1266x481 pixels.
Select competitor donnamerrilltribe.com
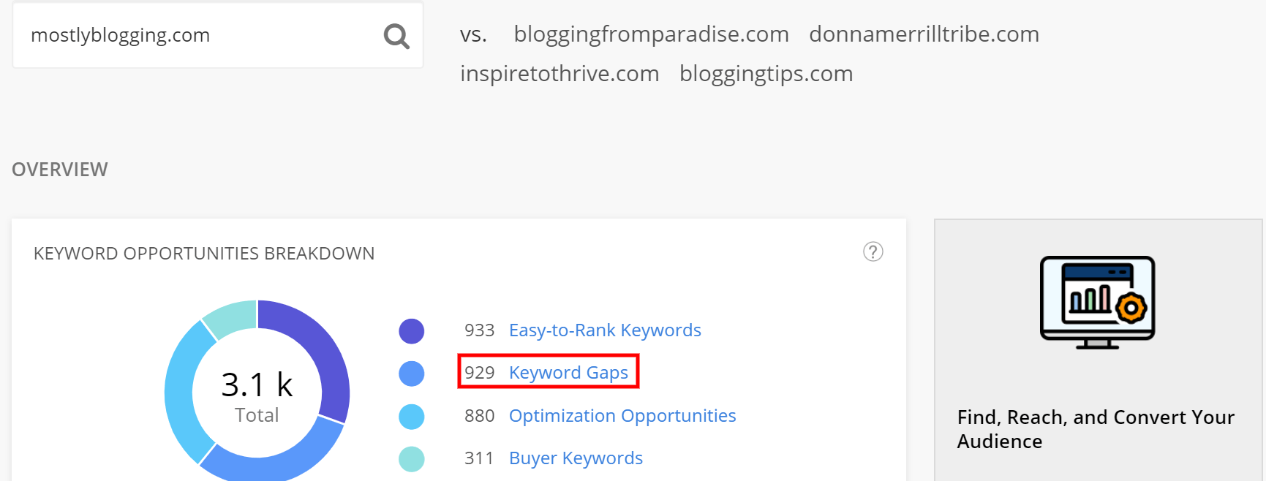click(924, 34)
